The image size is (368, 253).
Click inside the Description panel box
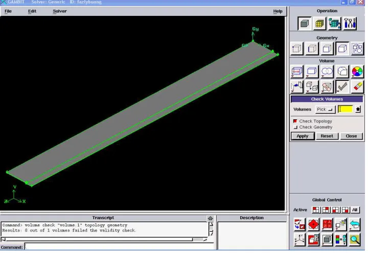click(x=252, y=236)
